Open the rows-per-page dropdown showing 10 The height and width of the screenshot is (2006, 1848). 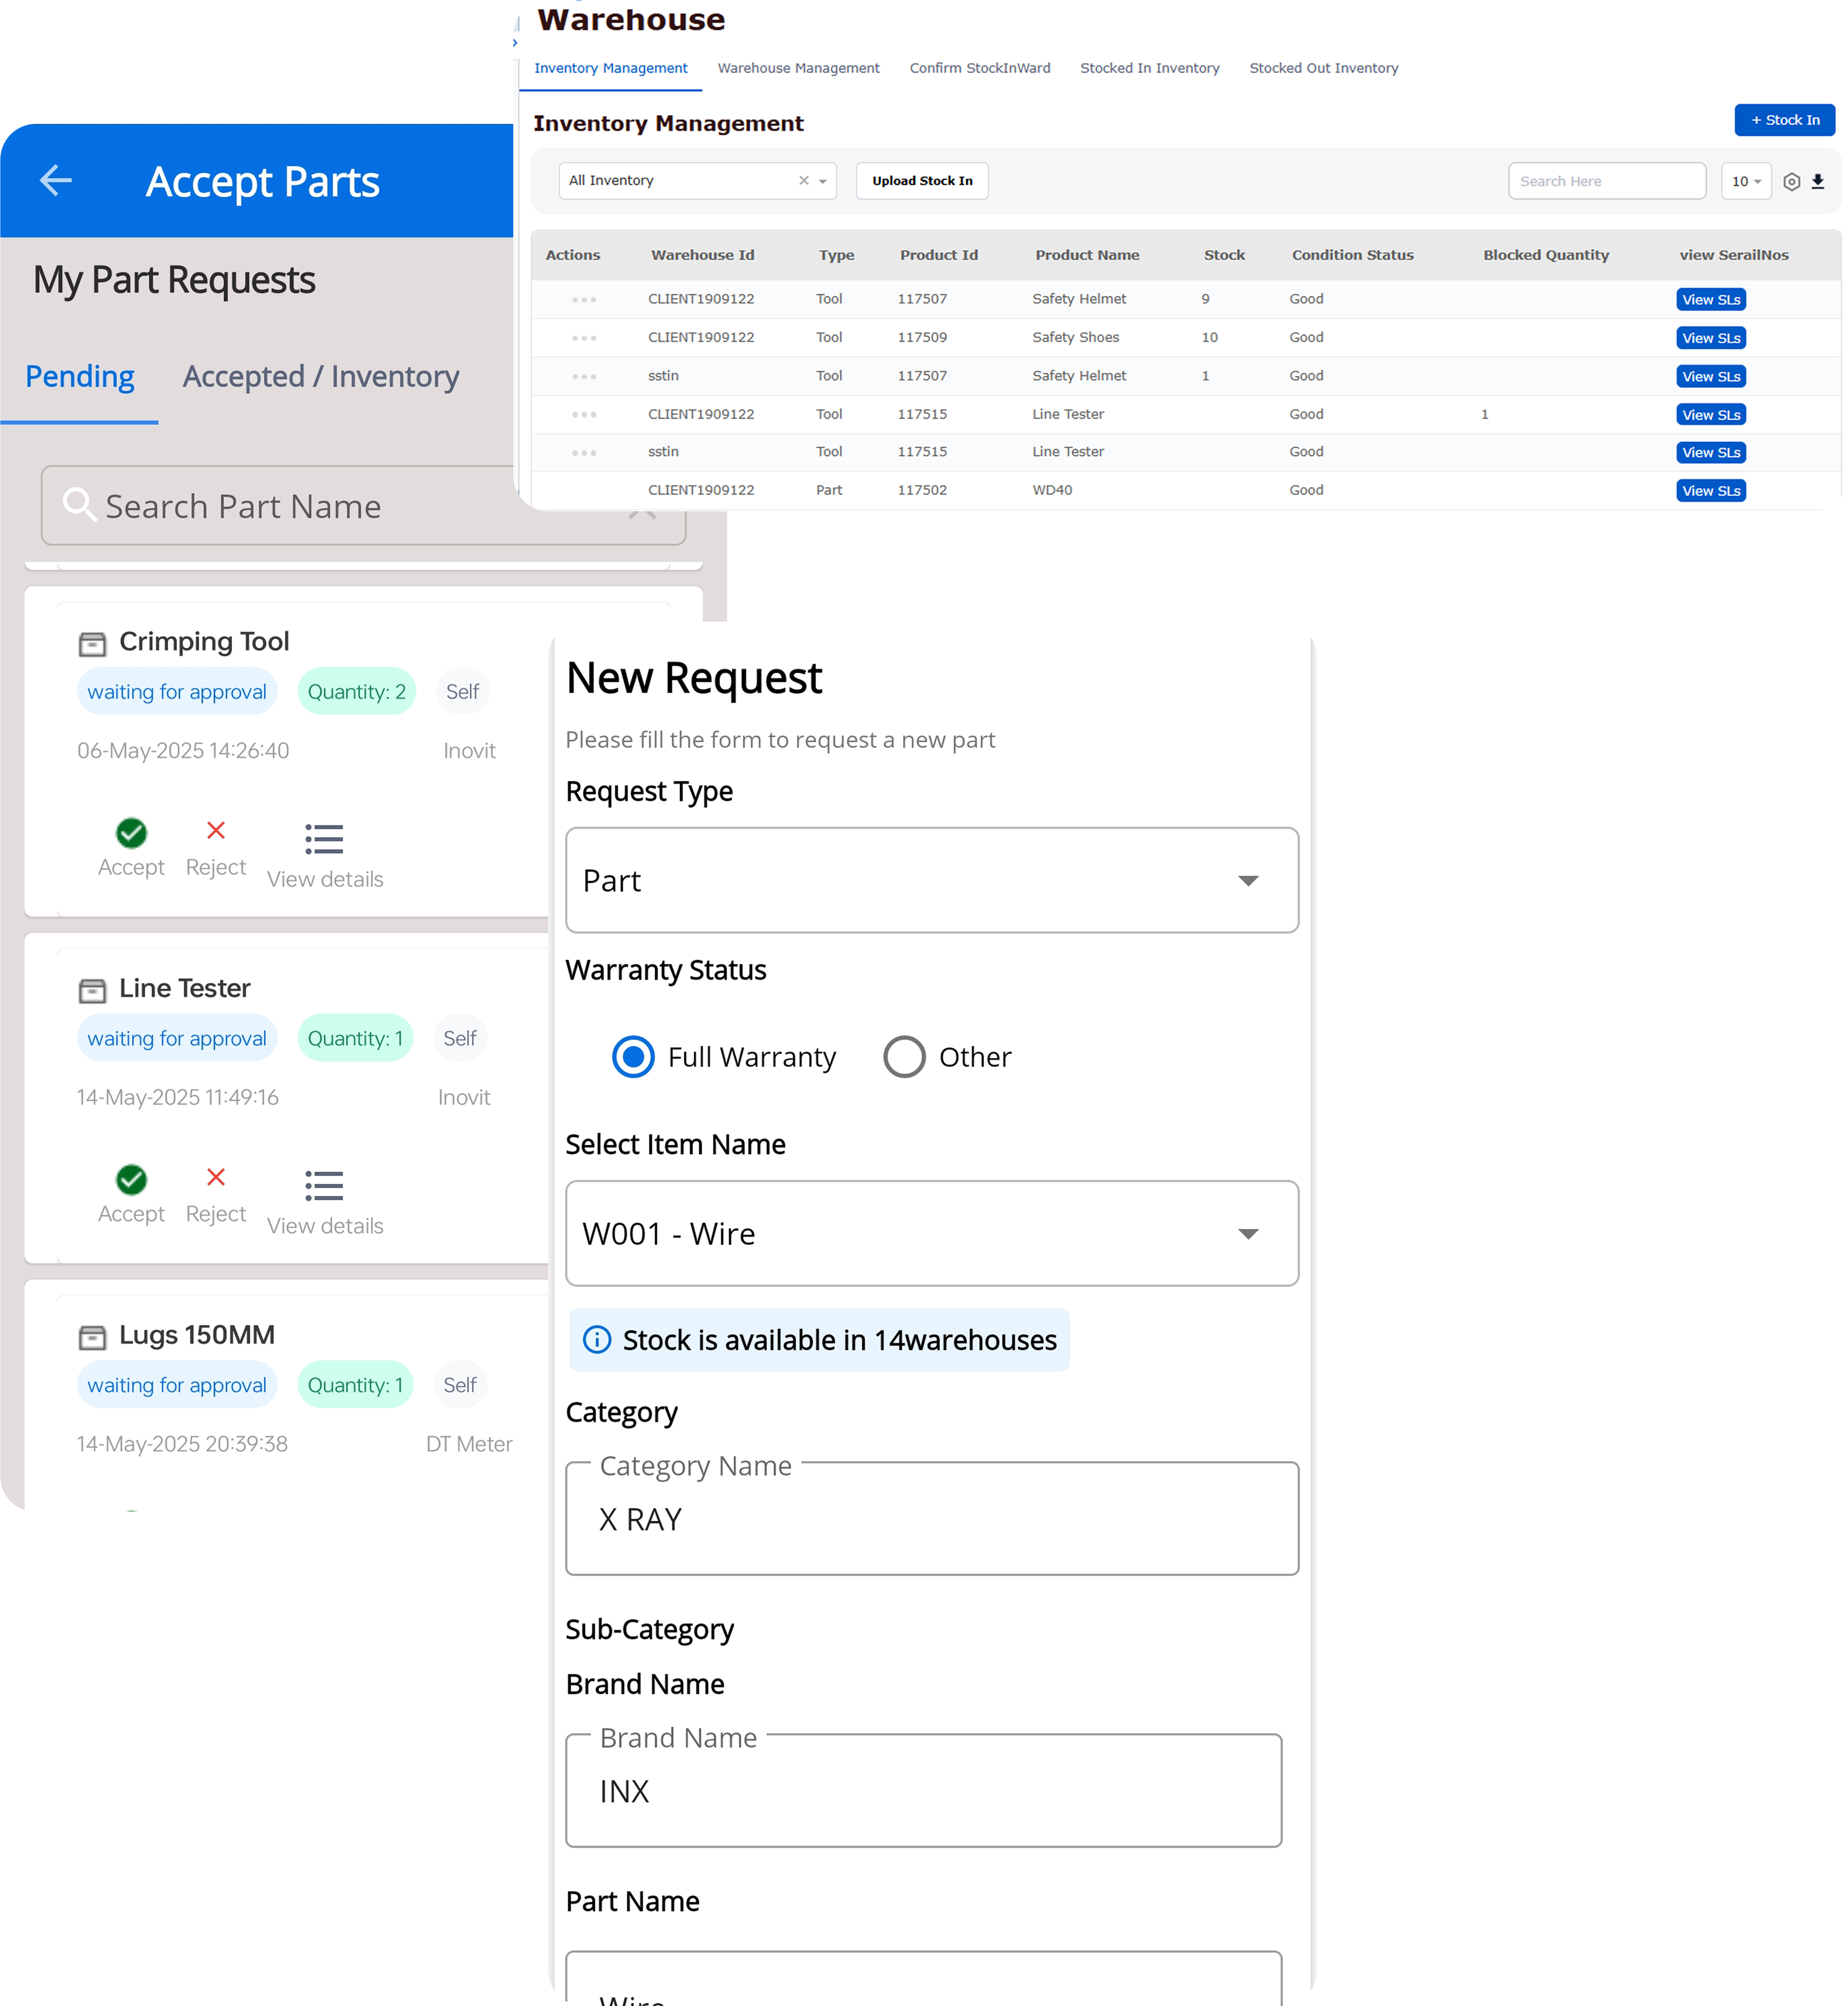(1745, 181)
